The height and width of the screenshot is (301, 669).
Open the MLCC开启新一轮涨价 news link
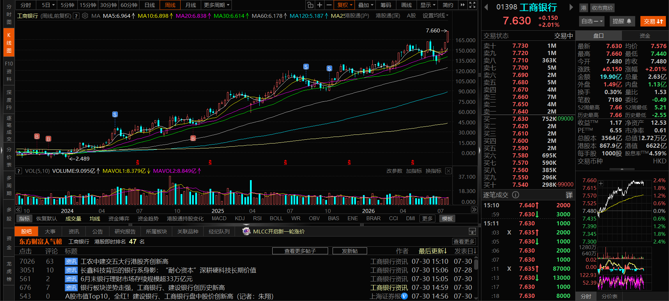tap(279, 231)
